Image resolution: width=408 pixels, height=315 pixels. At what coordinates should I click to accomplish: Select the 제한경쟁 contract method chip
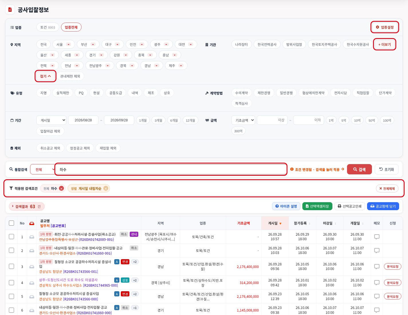tap(264, 93)
